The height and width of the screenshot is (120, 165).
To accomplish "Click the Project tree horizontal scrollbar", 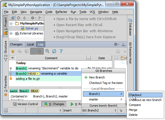I will point(14,40).
